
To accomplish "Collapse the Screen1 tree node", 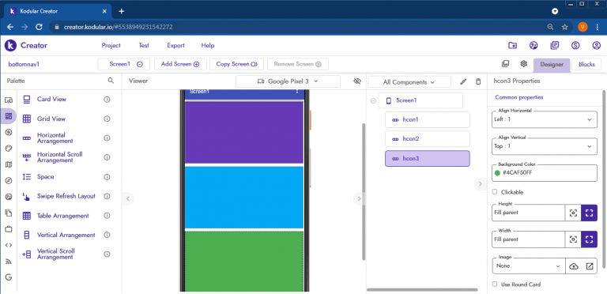I will point(373,100).
